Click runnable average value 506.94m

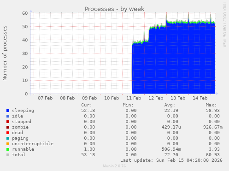point(171,149)
